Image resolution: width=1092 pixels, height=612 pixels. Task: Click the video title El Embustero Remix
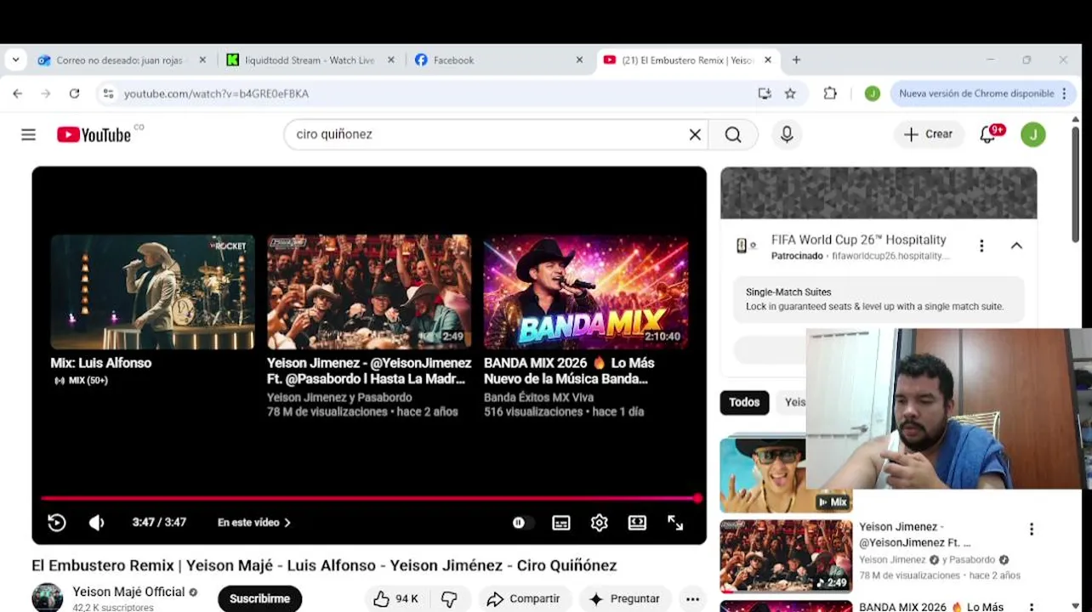pyautogui.click(x=324, y=566)
